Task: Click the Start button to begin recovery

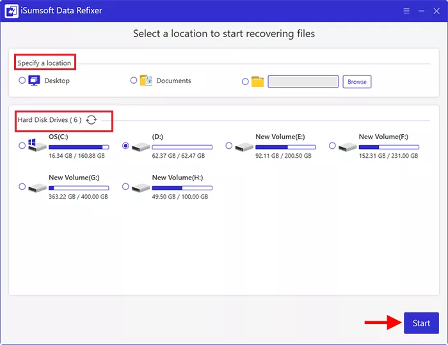Action: click(421, 323)
